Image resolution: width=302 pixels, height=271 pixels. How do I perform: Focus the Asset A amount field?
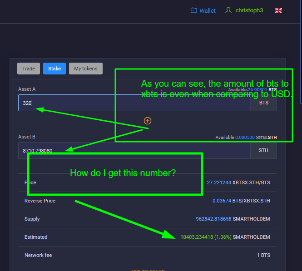tap(134, 103)
